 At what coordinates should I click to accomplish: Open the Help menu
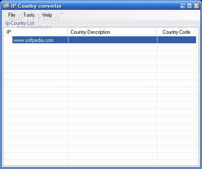pos(47,15)
